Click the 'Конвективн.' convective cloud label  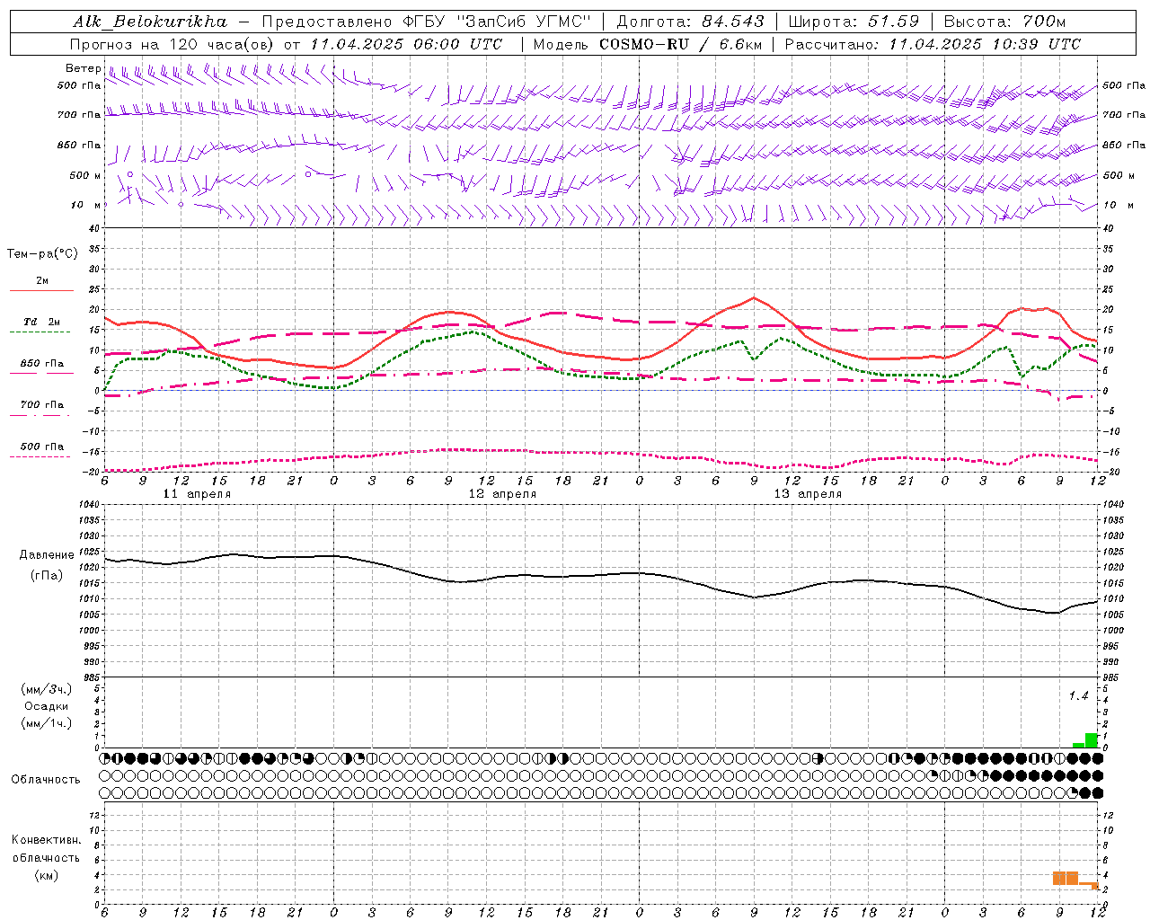[x=47, y=840]
